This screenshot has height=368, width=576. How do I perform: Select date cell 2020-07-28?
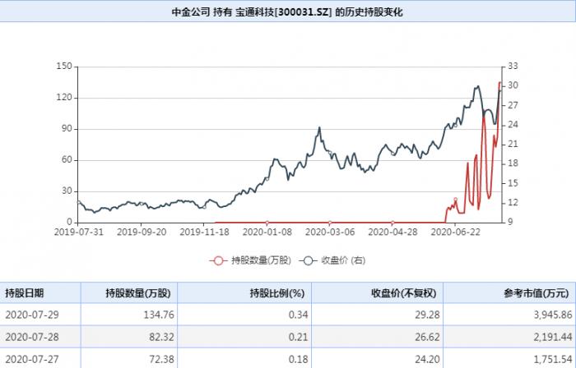pyautogui.click(x=32, y=337)
